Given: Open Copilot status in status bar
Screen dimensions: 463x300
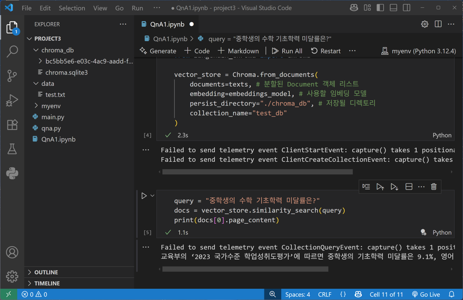Looking at the screenshot, I should (358, 294).
